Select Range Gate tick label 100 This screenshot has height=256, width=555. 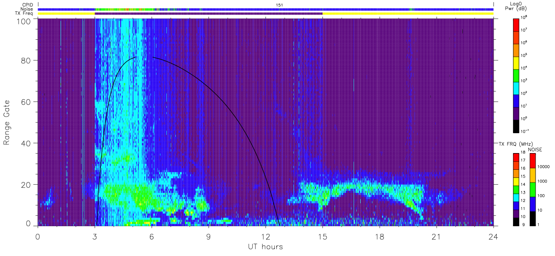click(x=23, y=21)
